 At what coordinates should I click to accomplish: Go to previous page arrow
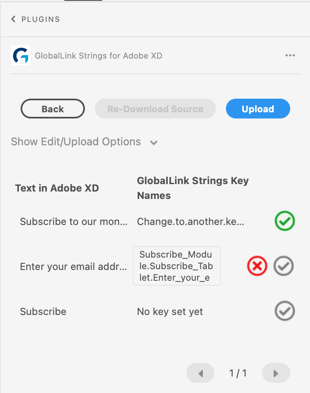pyautogui.click(x=200, y=373)
